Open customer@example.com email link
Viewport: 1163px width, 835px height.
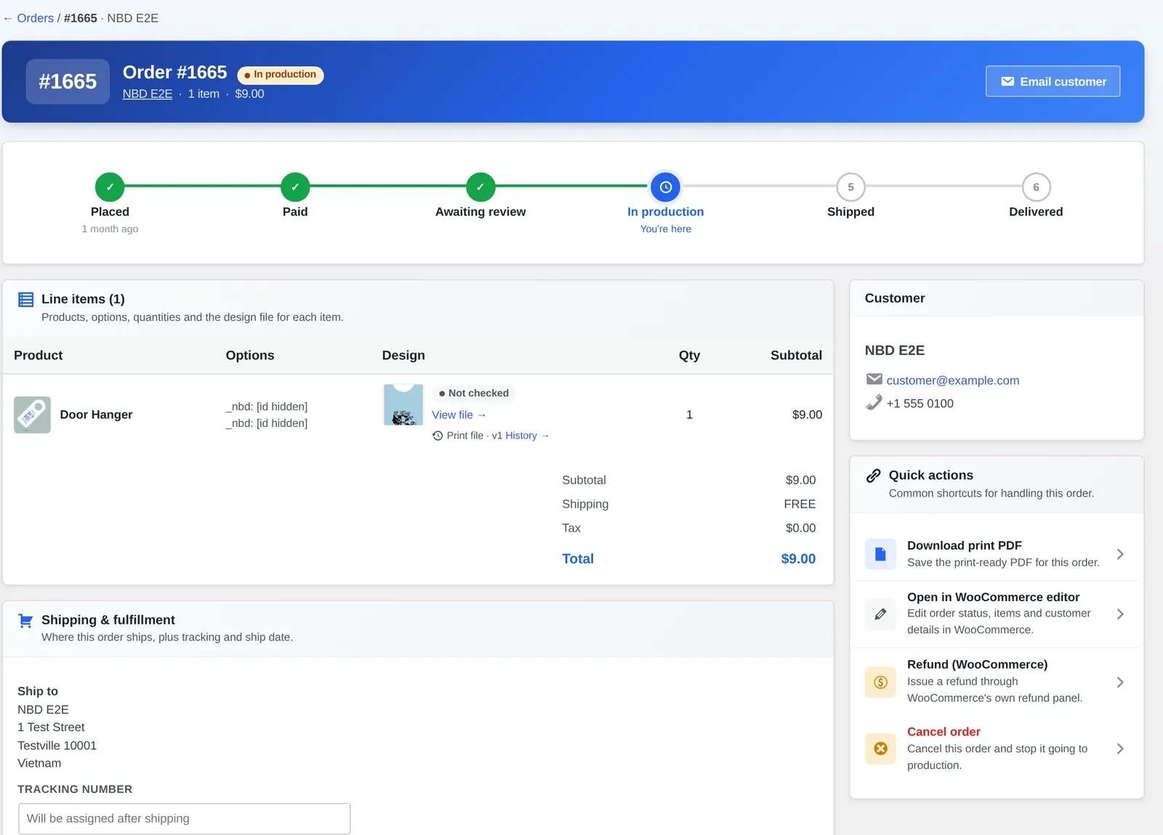point(952,380)
